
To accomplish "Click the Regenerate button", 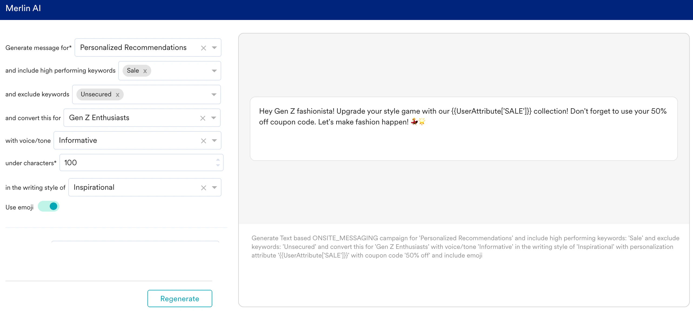I will click(180, 299).
